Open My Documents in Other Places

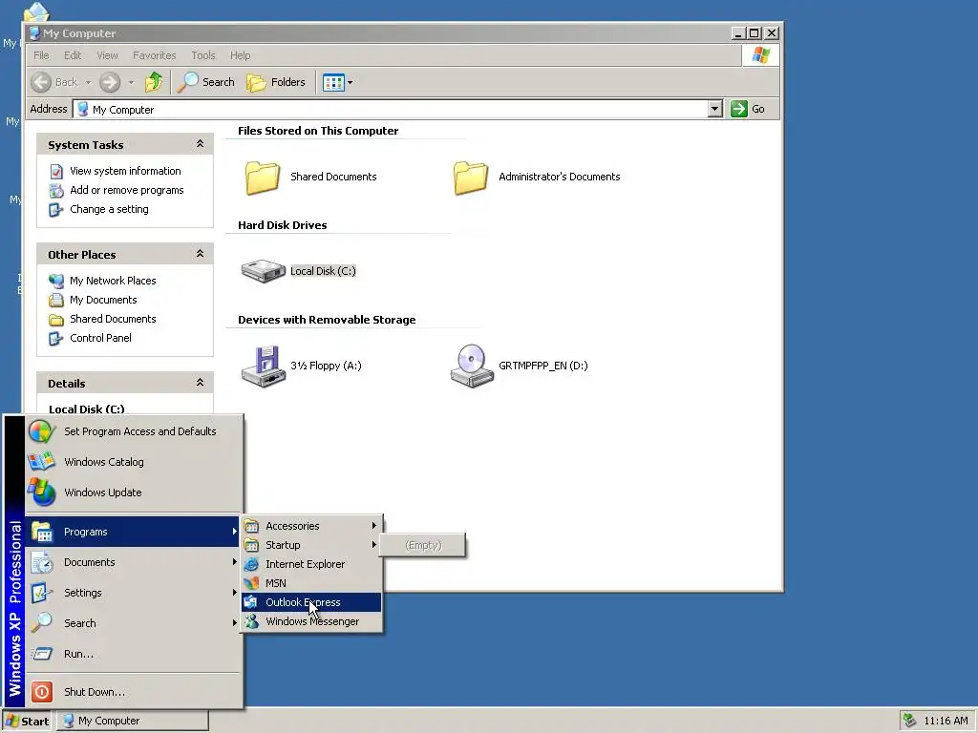pyautogui.click(x=103, y=300)
